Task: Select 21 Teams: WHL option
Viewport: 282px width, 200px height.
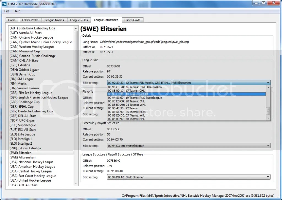Action: [x=186, y=105]
